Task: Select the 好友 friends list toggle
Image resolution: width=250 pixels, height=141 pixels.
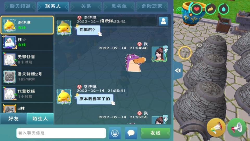Action: [x=13, y=119]
